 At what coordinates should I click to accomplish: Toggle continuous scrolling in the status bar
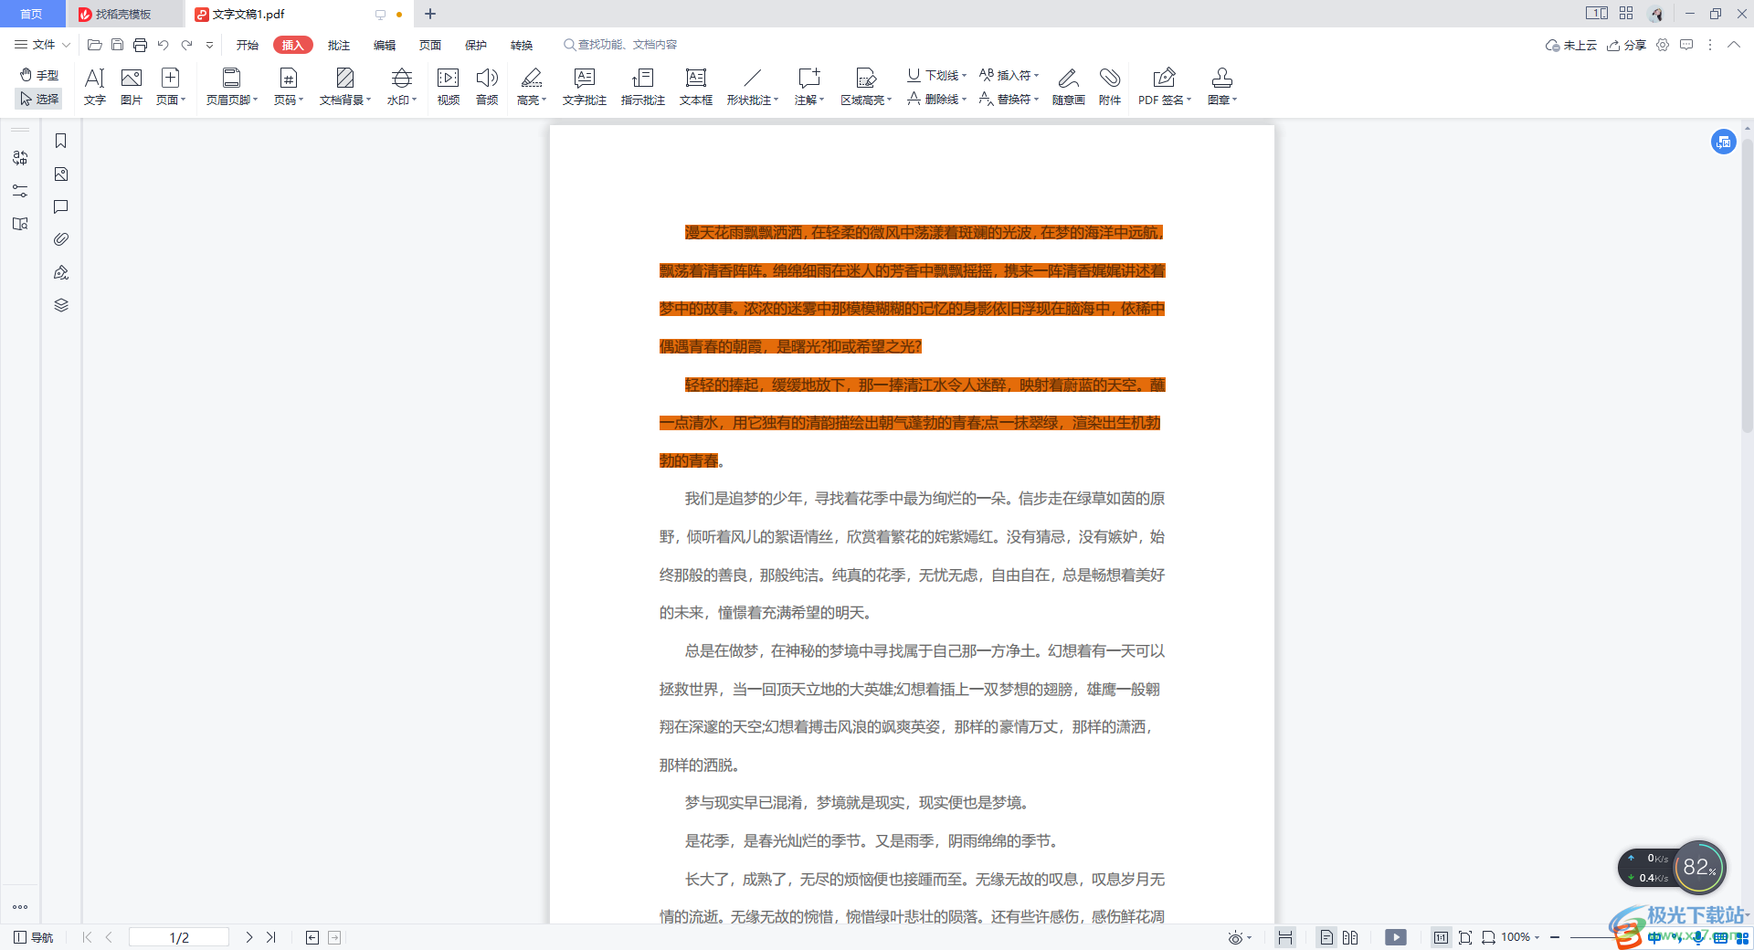tap(1285, 937)
